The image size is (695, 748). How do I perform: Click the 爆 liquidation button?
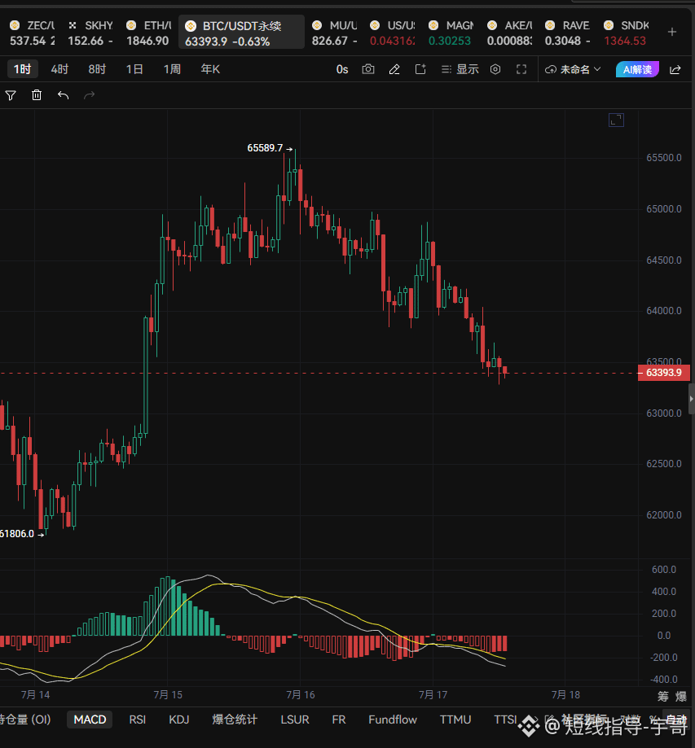(x=680, y=697)
